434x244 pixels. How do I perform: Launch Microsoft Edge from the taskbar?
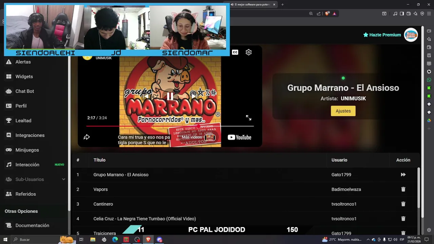tap(115, 240)
